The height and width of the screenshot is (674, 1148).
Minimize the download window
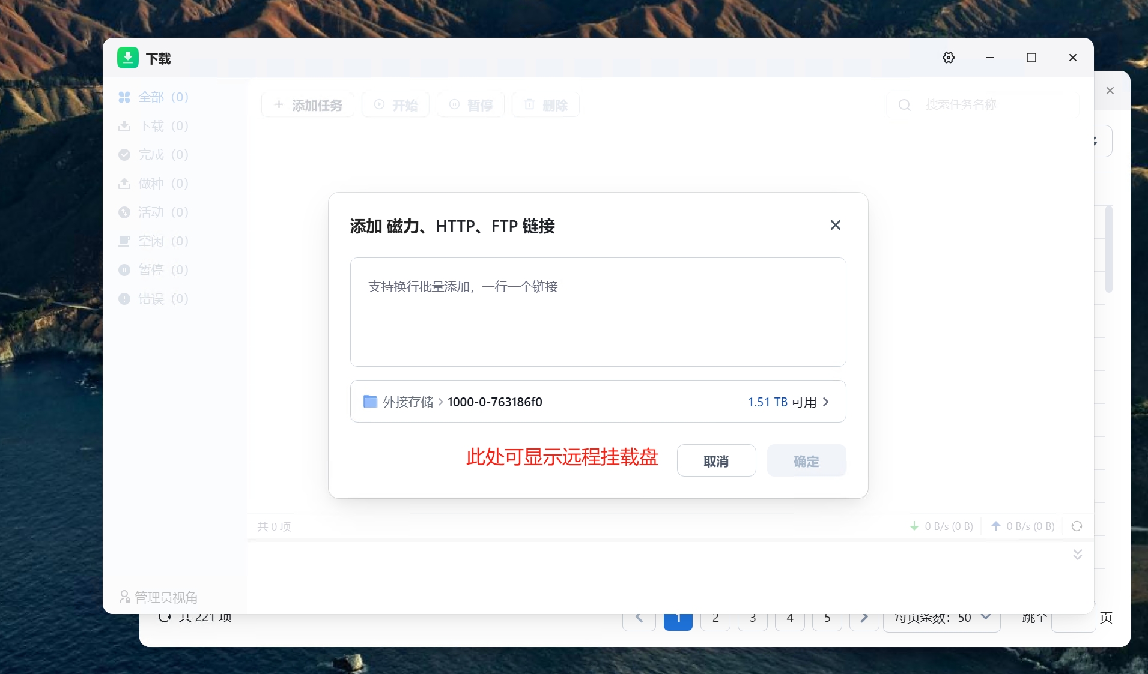[990, 58]
